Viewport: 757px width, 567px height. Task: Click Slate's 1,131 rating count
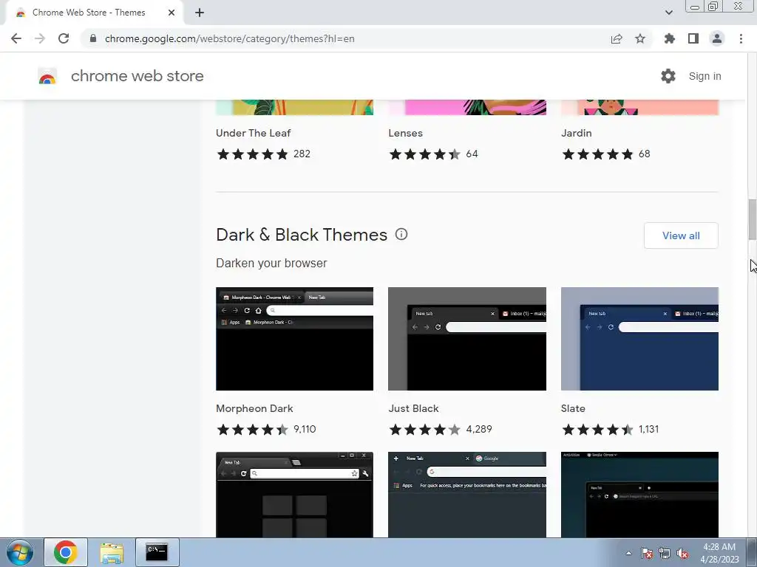[648, 429]
